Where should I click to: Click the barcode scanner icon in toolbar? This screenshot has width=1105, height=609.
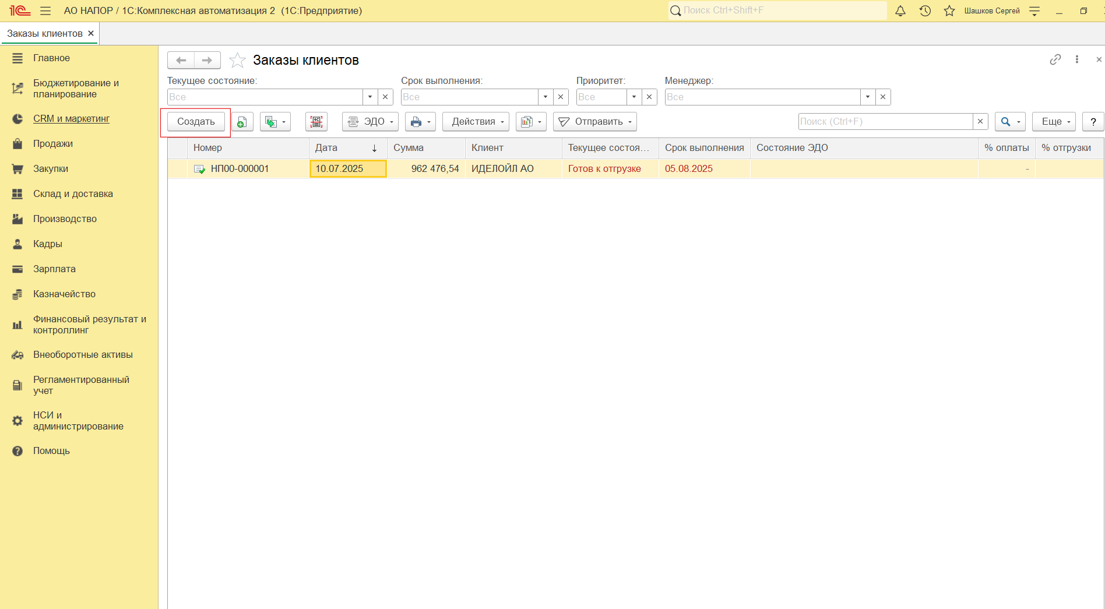click(x=316, y=122)
